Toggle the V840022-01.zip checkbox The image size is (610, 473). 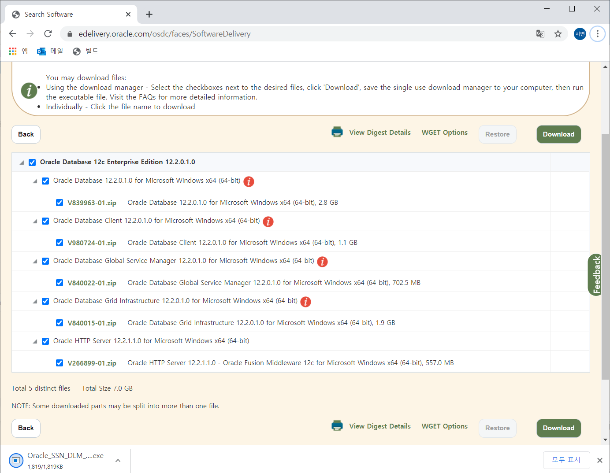[60, 283]
